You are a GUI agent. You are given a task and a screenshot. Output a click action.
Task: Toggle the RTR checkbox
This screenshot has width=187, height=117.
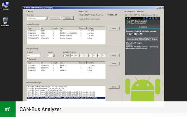(x=64, y=56)
